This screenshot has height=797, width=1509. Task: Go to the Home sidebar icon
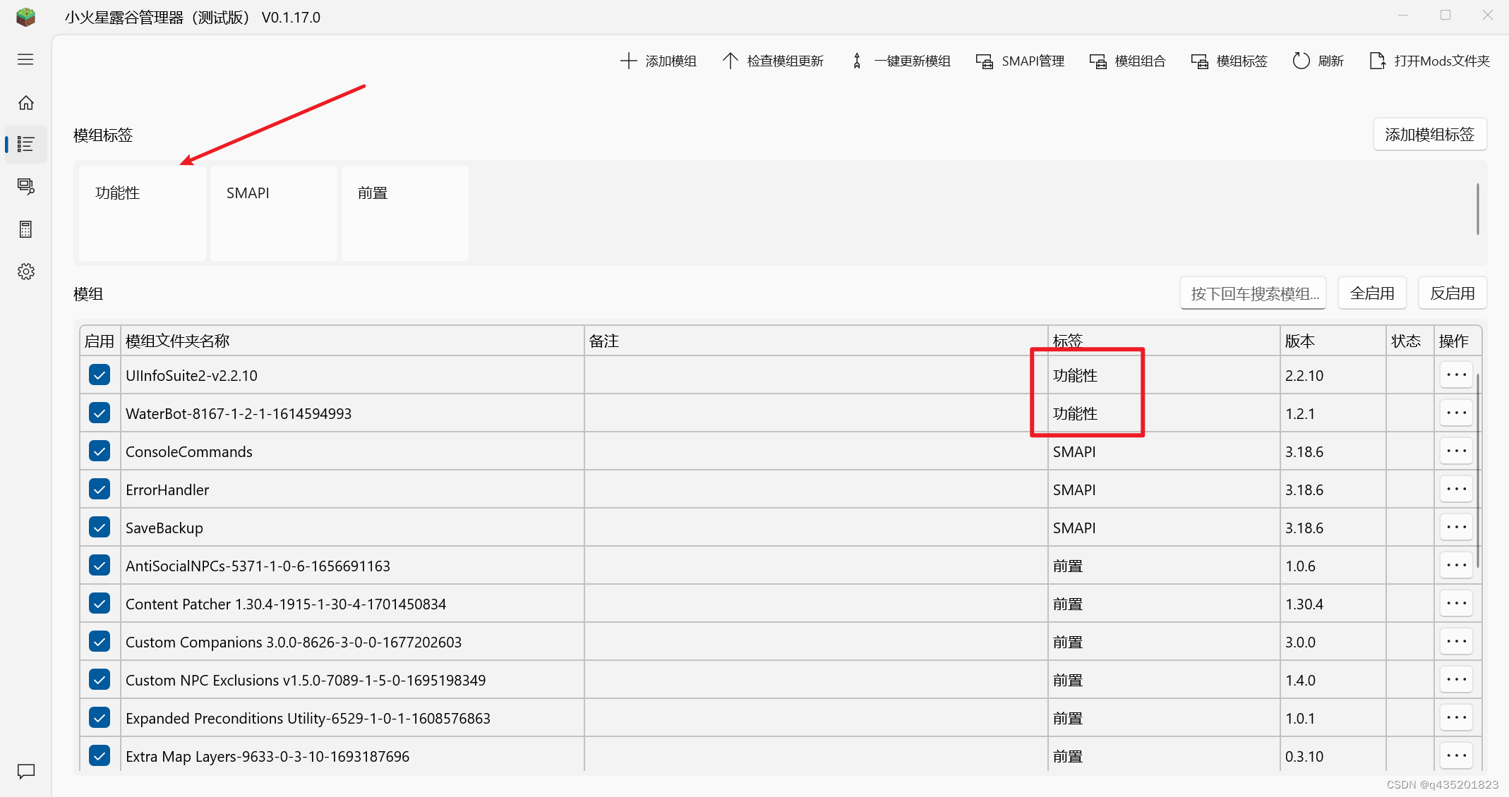(x=25, y=103)
